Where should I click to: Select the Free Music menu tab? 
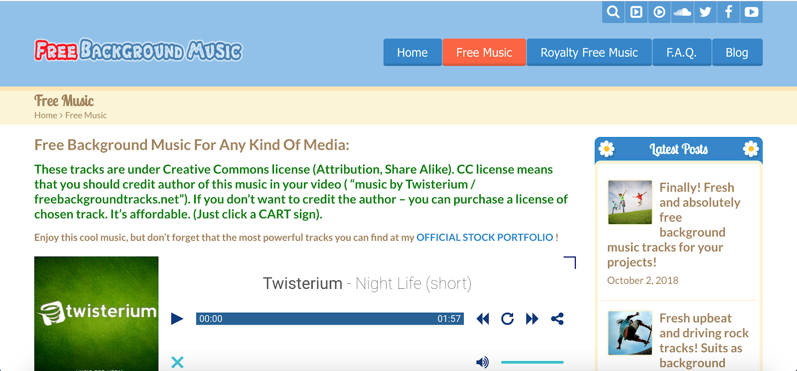tap(484, 52)
